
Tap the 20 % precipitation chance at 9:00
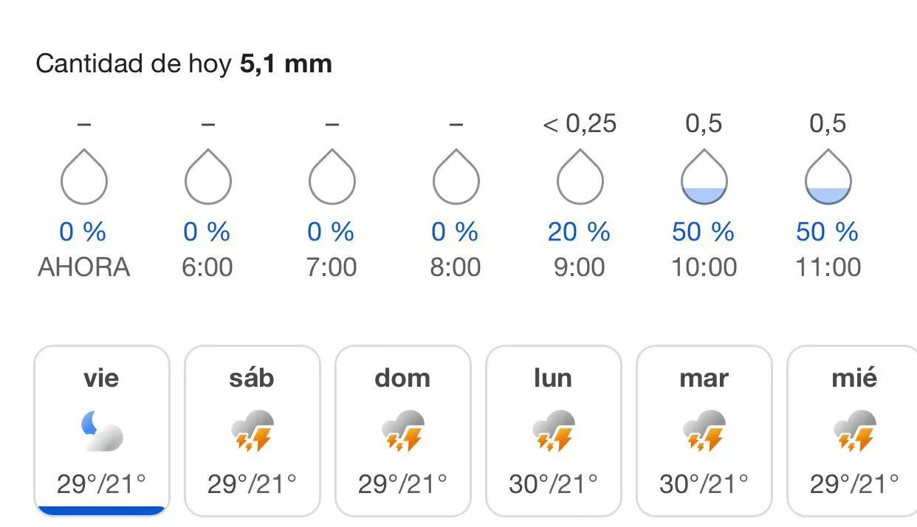pyautogui.click(x=579, y=232)
